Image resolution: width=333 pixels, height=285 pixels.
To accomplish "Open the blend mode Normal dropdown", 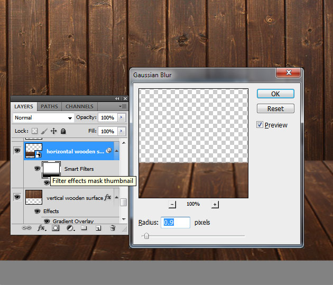I will pyautogui.click(x=43, y=118).
